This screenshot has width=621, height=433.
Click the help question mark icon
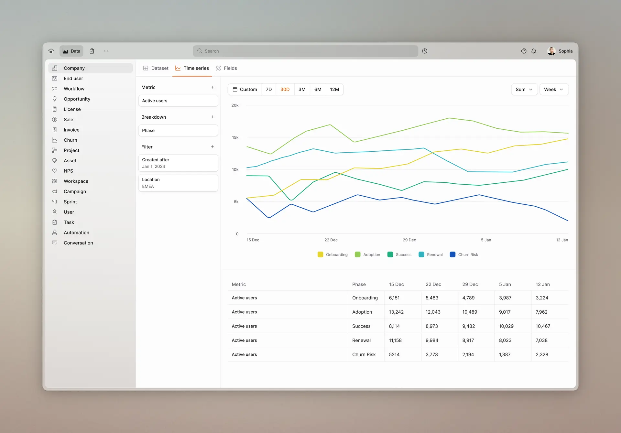(x=524, y=51)
